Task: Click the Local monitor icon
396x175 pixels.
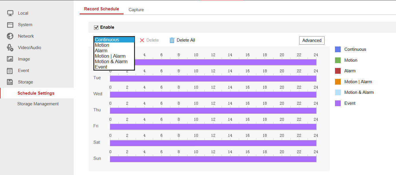Action: (x=10, y=13)
